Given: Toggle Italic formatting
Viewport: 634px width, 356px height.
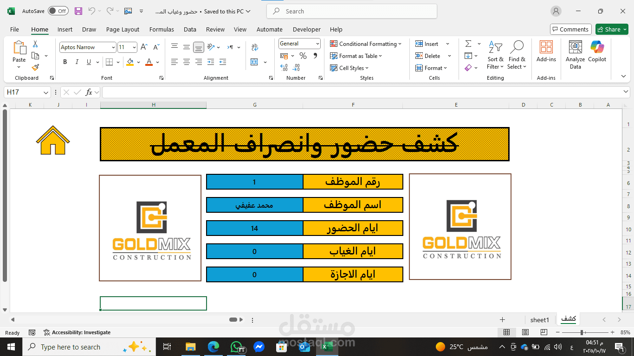Looking at the screenshot, I should pyautogui.click(x=77, y=62).
